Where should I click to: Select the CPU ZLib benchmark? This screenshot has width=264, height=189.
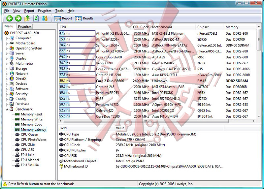point(28,144)
